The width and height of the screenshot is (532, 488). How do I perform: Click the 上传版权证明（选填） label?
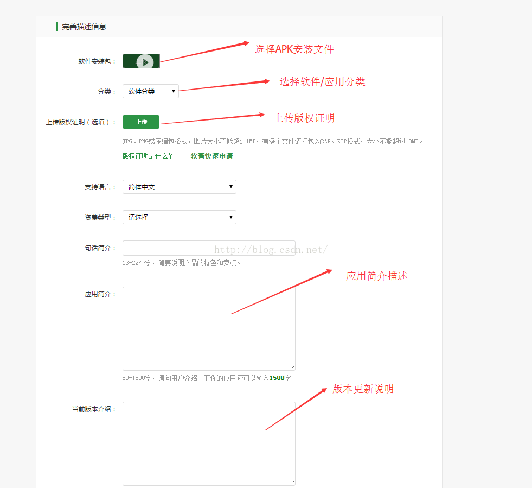click(x=81, y=122)
